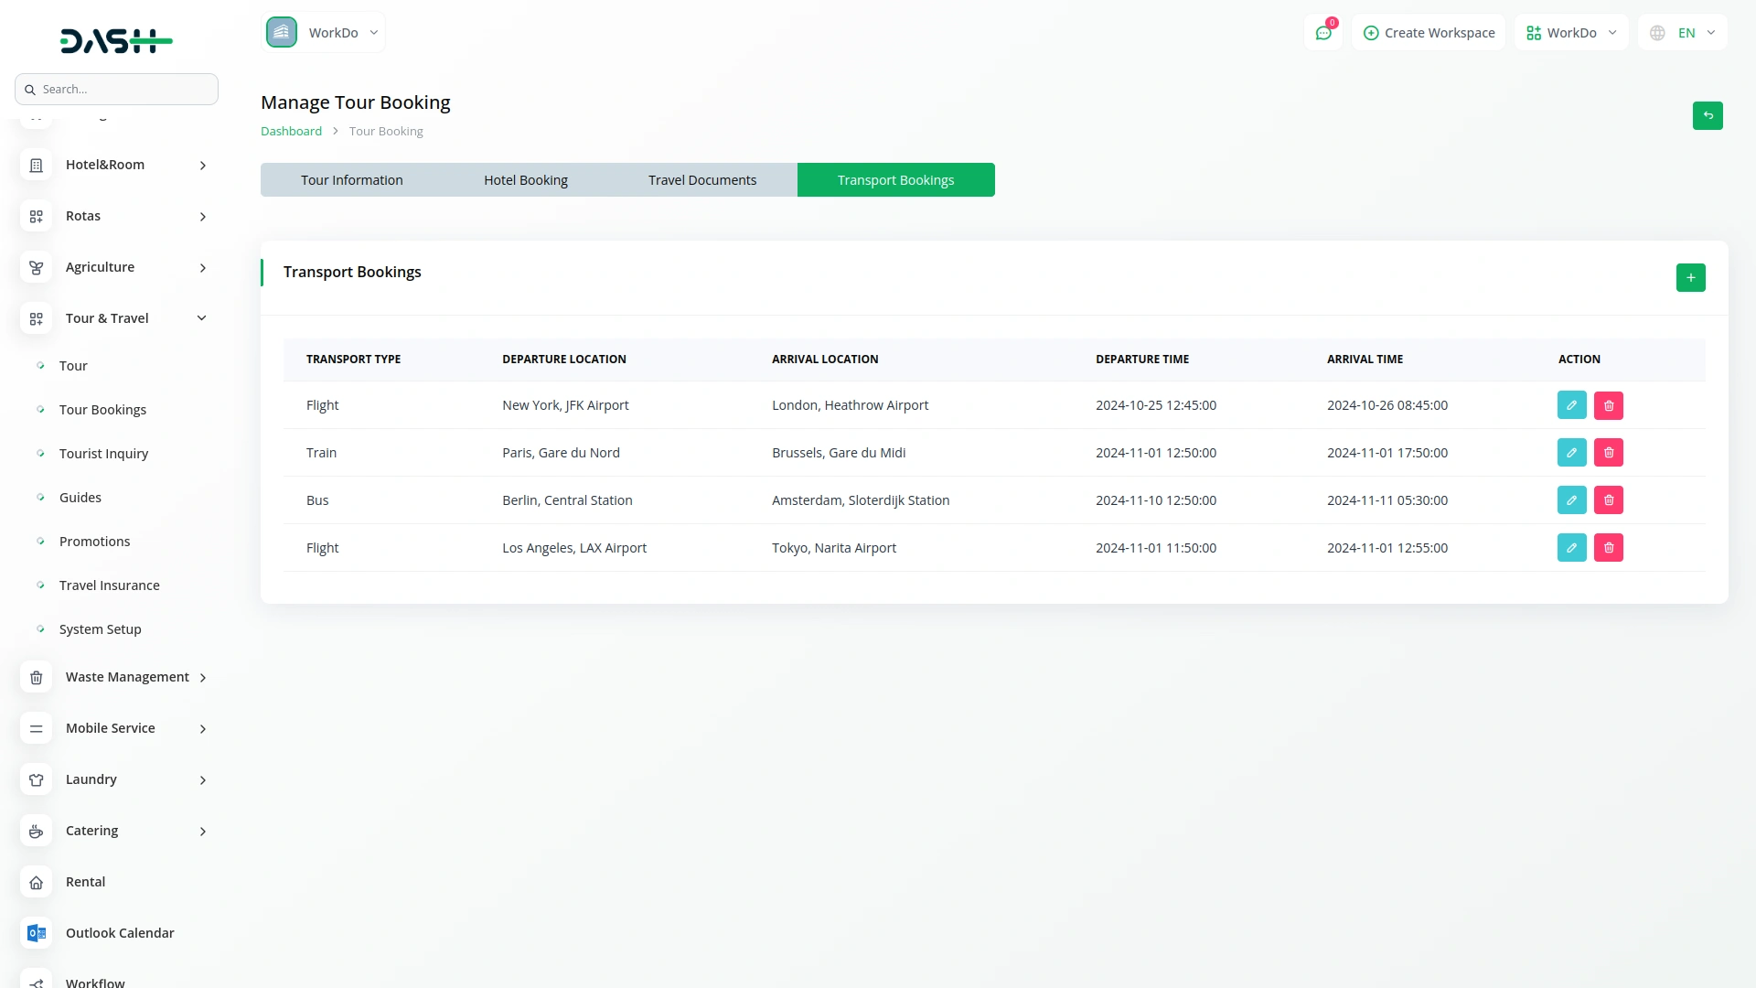
Task: Add a new transport booking
Action: point(1690,277)
